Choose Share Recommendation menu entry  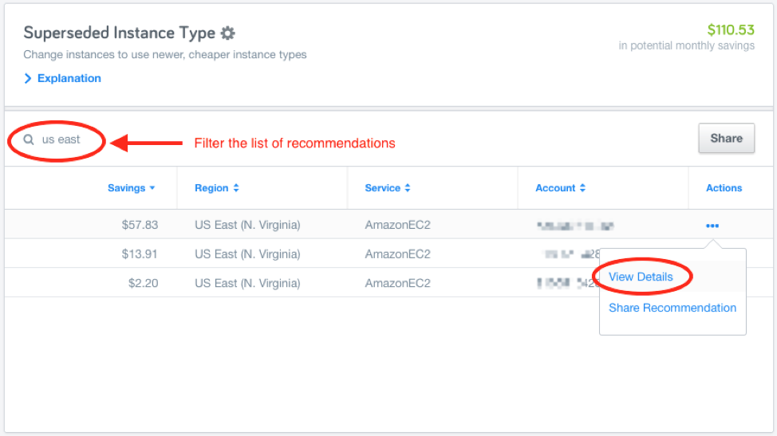click(x=672, y=308)
